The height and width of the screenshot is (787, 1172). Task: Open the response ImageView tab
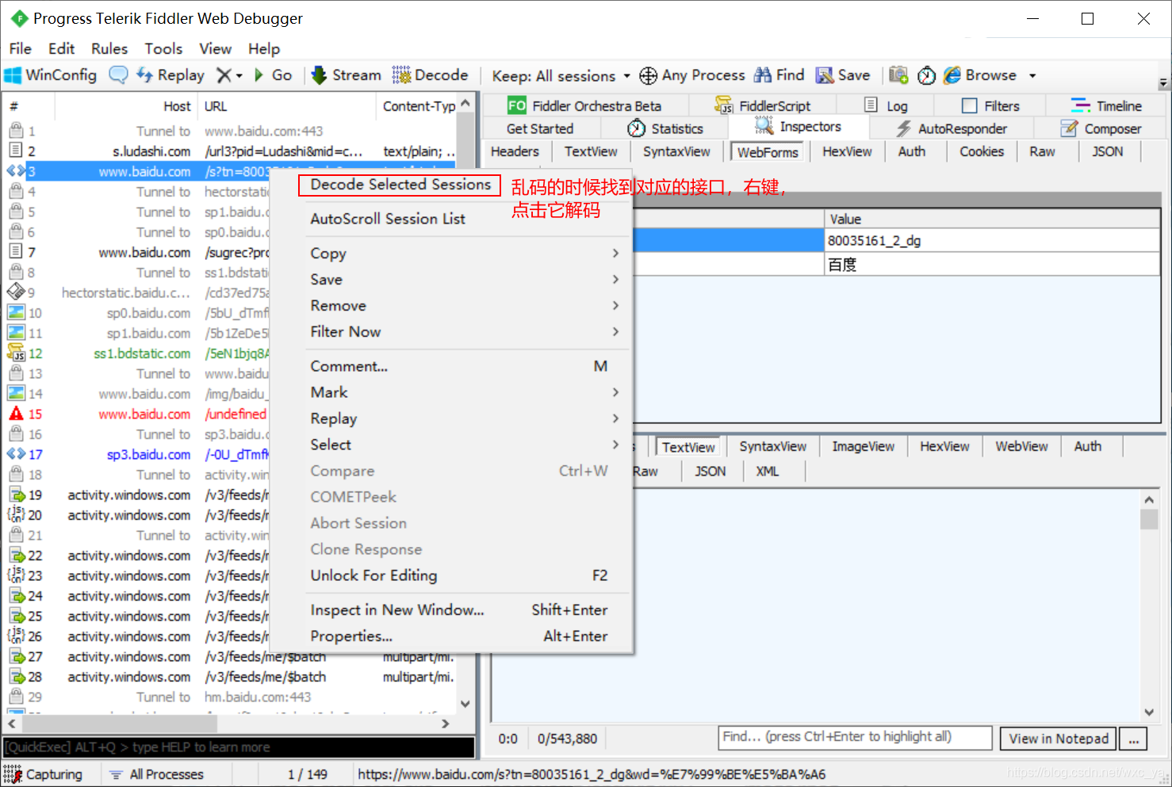pyautogui.click(x=863, y=446)
